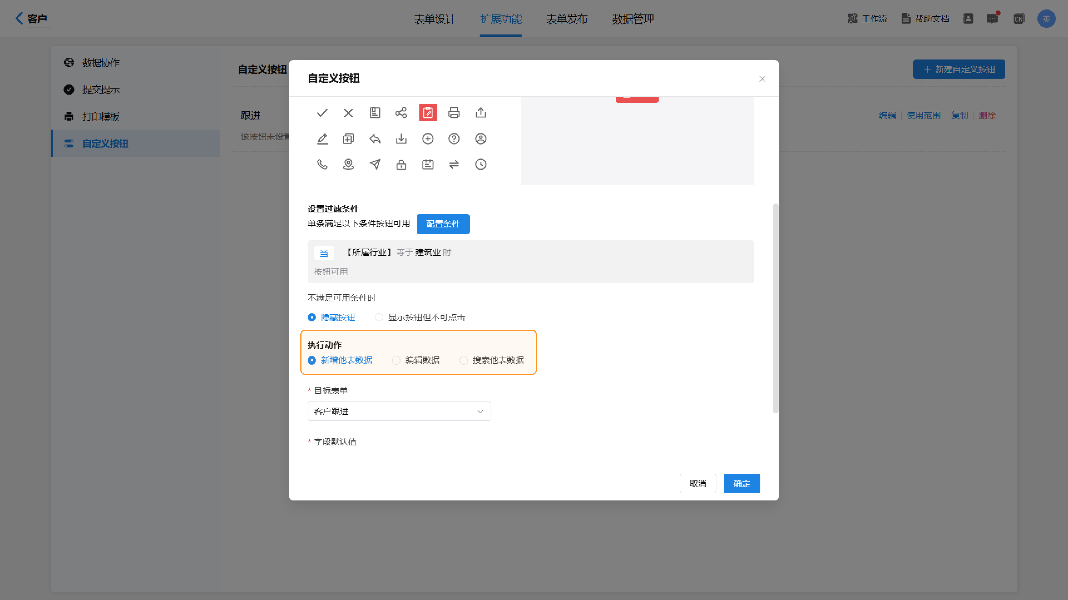Open the message notifications icon
Screen dimensions: 1068x600
tap(992, 19)
